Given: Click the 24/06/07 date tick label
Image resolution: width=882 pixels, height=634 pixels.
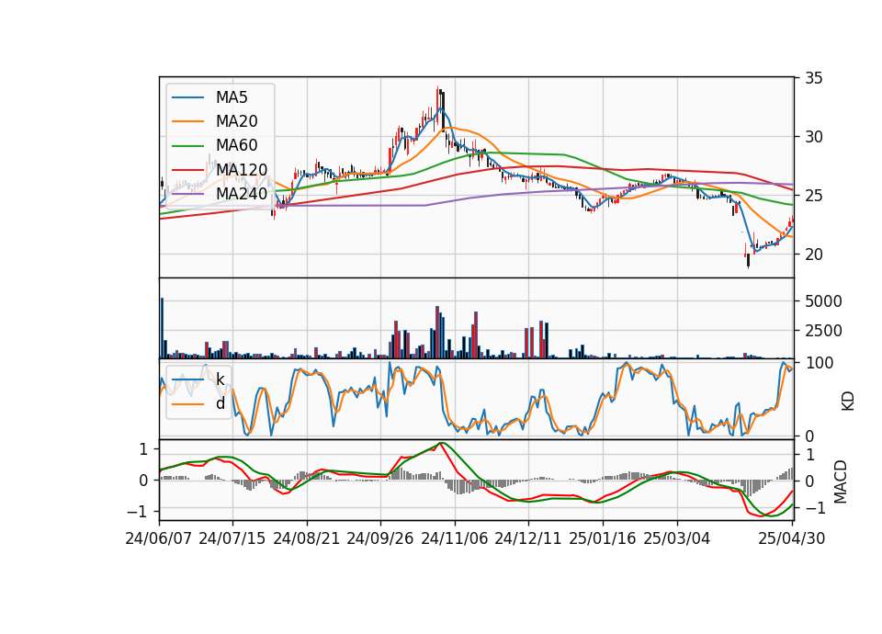Looking at the screenshot, I should (159, 538).
